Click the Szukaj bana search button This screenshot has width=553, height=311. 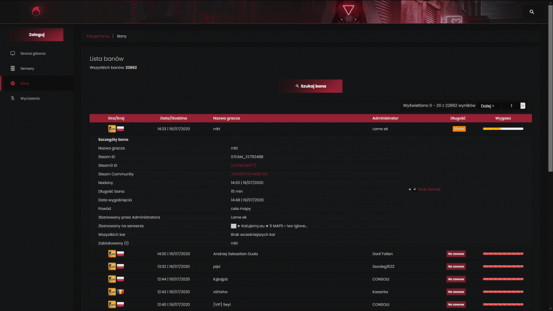point(311,86)
